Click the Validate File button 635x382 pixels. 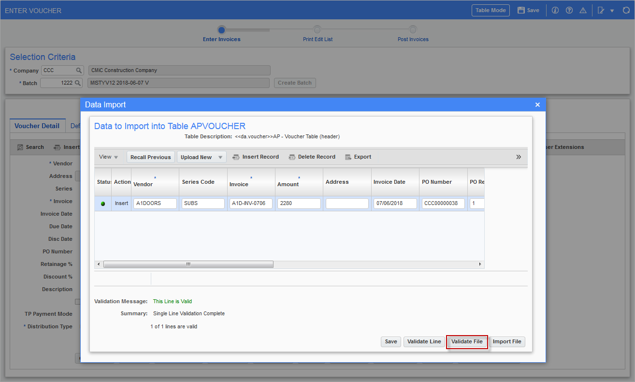pyautogui.click(x=467, y=341)
